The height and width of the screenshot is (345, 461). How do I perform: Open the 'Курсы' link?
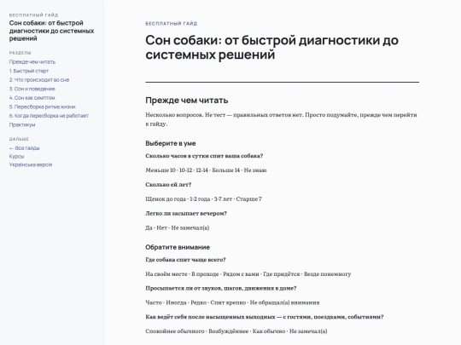pyautogui.click(x=16, y=157)
